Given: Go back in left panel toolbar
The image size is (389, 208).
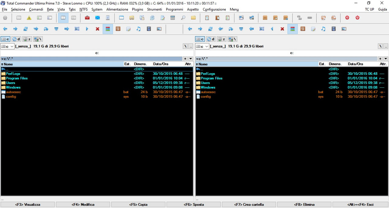Looking at the screenshot, I should pyautogui.click(x=5, y=29).
